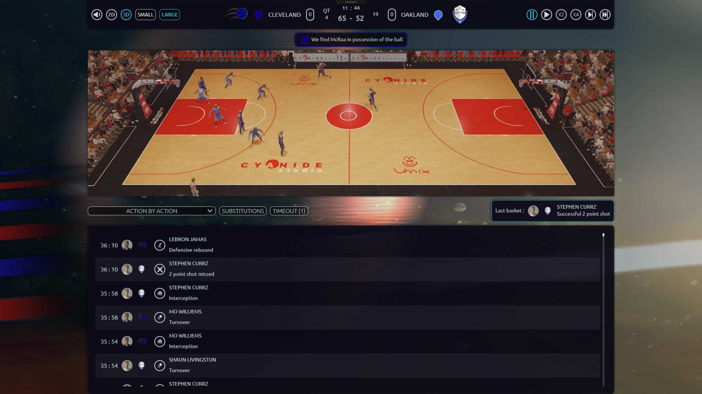Set simulation speed to X2
This screenshot has height=394, width=702.
tap(561, 15)
